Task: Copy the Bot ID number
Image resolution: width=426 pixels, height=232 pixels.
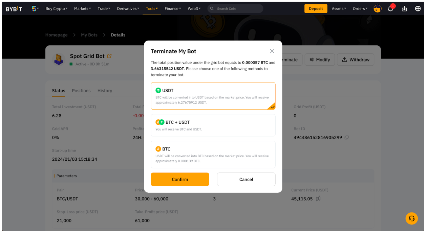Action: (346, 138)
